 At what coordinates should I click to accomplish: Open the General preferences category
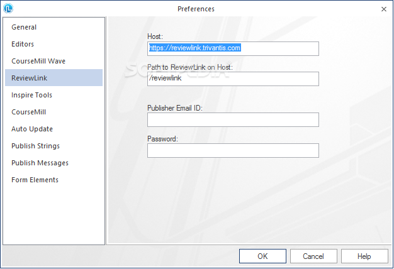tap(53, 27)
